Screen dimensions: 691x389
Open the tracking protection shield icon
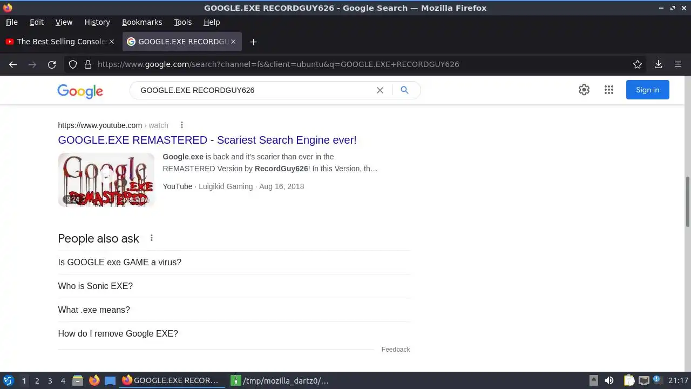(73, 64)
